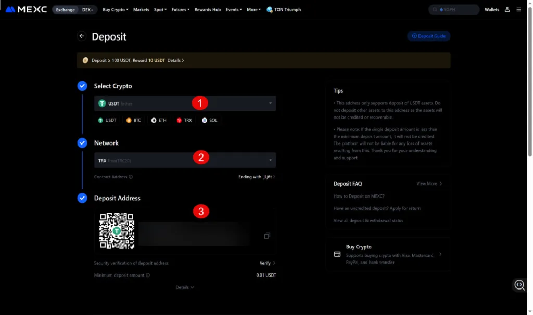View Details of the deposit reward banner
Screen dimensions: 533x315
point(176,60)
